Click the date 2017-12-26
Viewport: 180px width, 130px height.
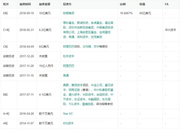coord(27,56)
